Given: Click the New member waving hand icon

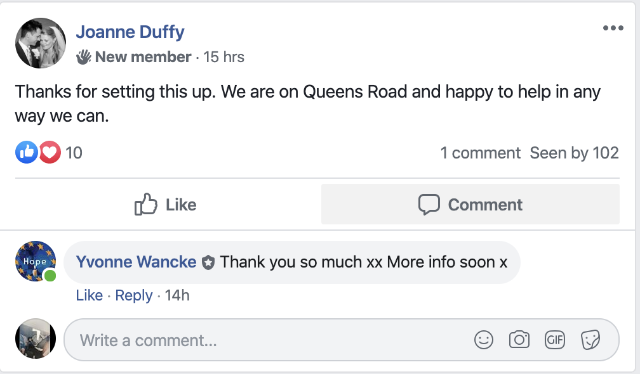Looking at the screenshot, I should pyautogui.click(x=84, y=57).
